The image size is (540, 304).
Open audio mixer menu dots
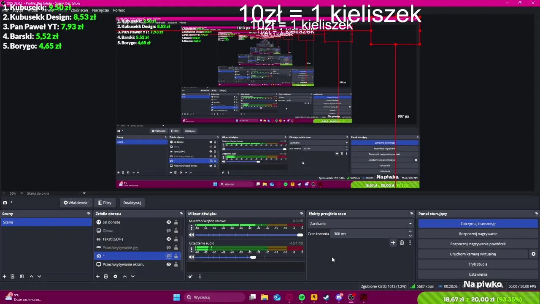200,277
